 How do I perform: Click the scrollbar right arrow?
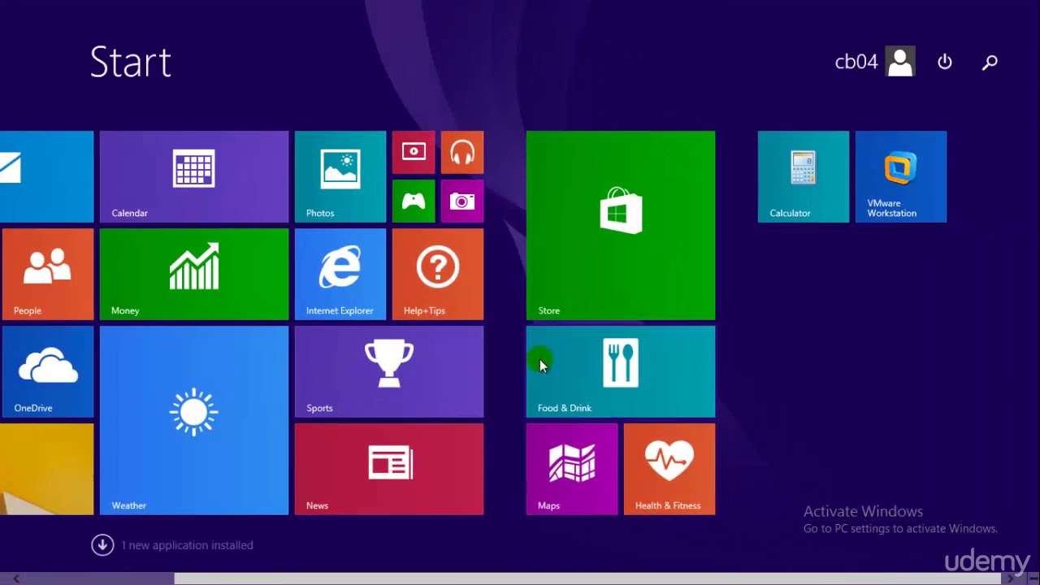1010,578
